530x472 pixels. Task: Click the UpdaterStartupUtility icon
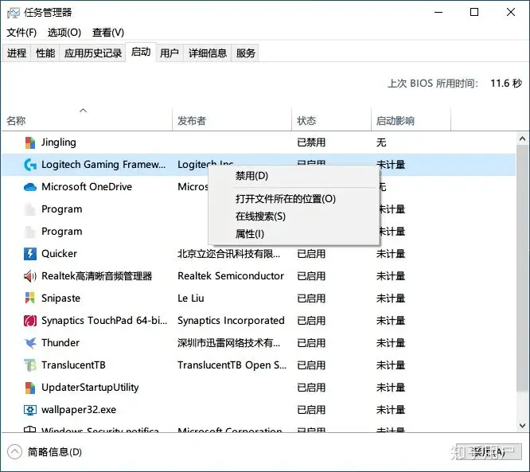(30, 388)
